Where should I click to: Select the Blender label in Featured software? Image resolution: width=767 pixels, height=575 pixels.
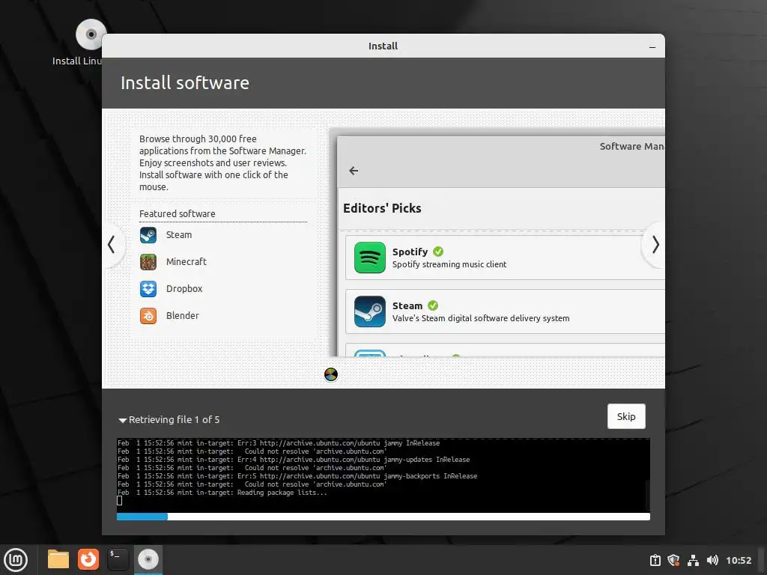click(183, 315)
